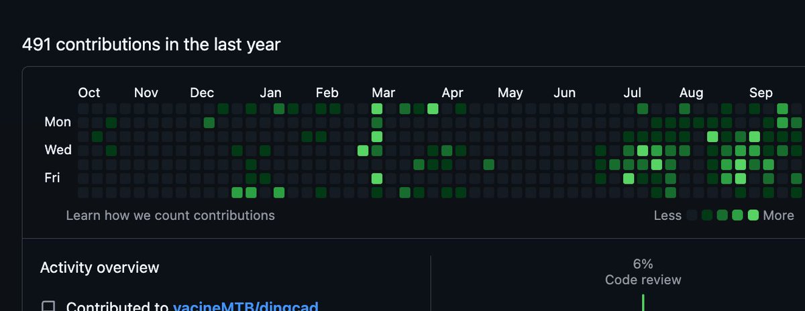Click the Jun month label

(x=565, y=92)
